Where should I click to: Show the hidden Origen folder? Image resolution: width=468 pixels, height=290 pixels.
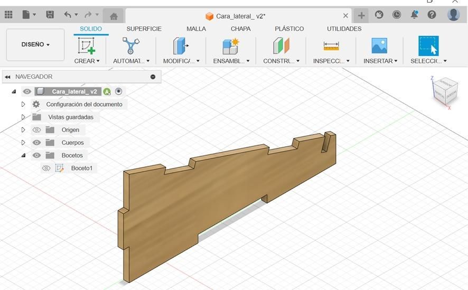pos(36,130)
